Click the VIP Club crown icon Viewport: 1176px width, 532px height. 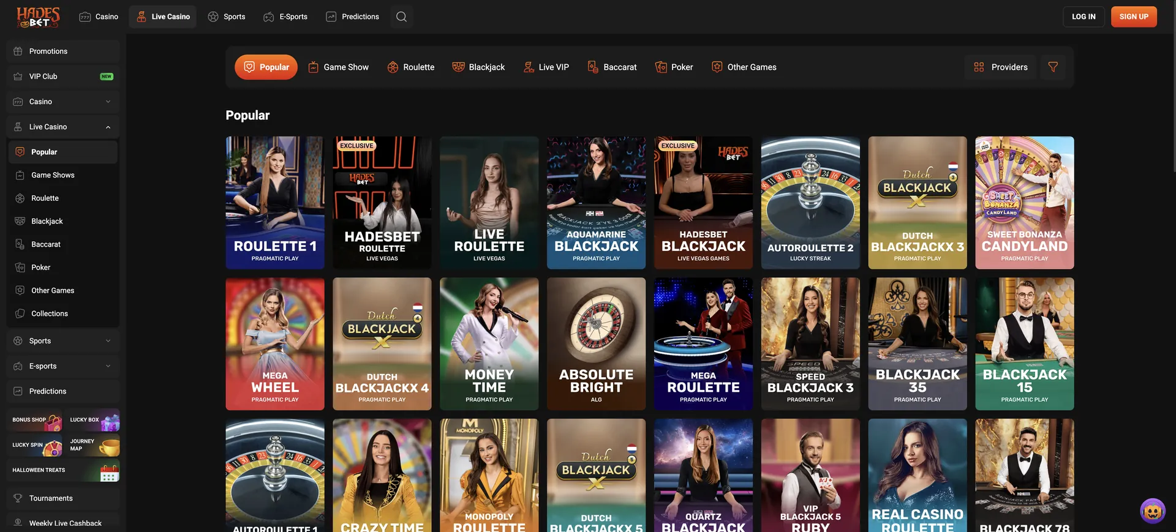point(18,77)
